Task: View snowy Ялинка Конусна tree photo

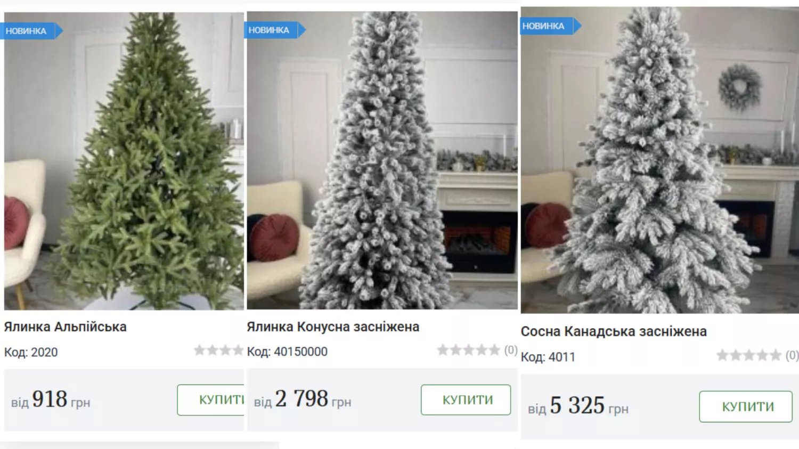Action: click(x=382, y=160)
